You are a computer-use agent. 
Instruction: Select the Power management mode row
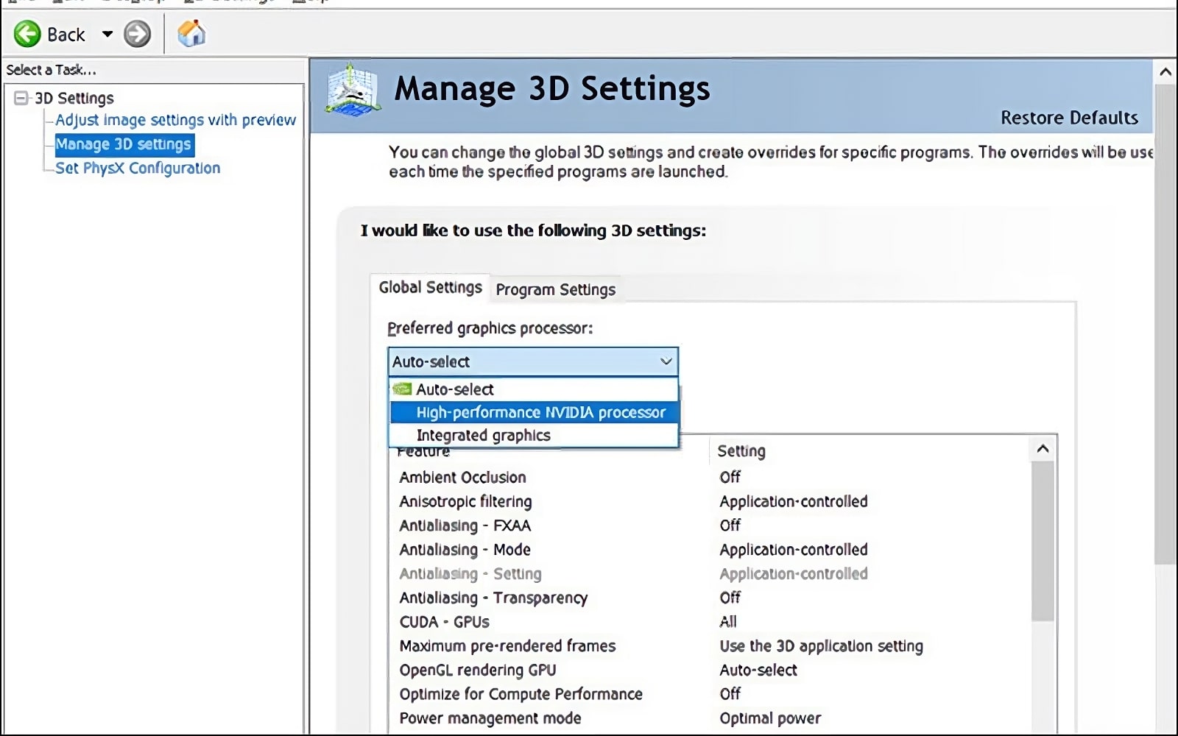point(490,718)
